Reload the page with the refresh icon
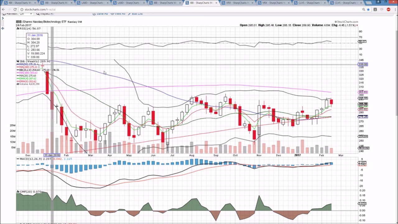Screen dimensions: 398x224 point(15,9)
